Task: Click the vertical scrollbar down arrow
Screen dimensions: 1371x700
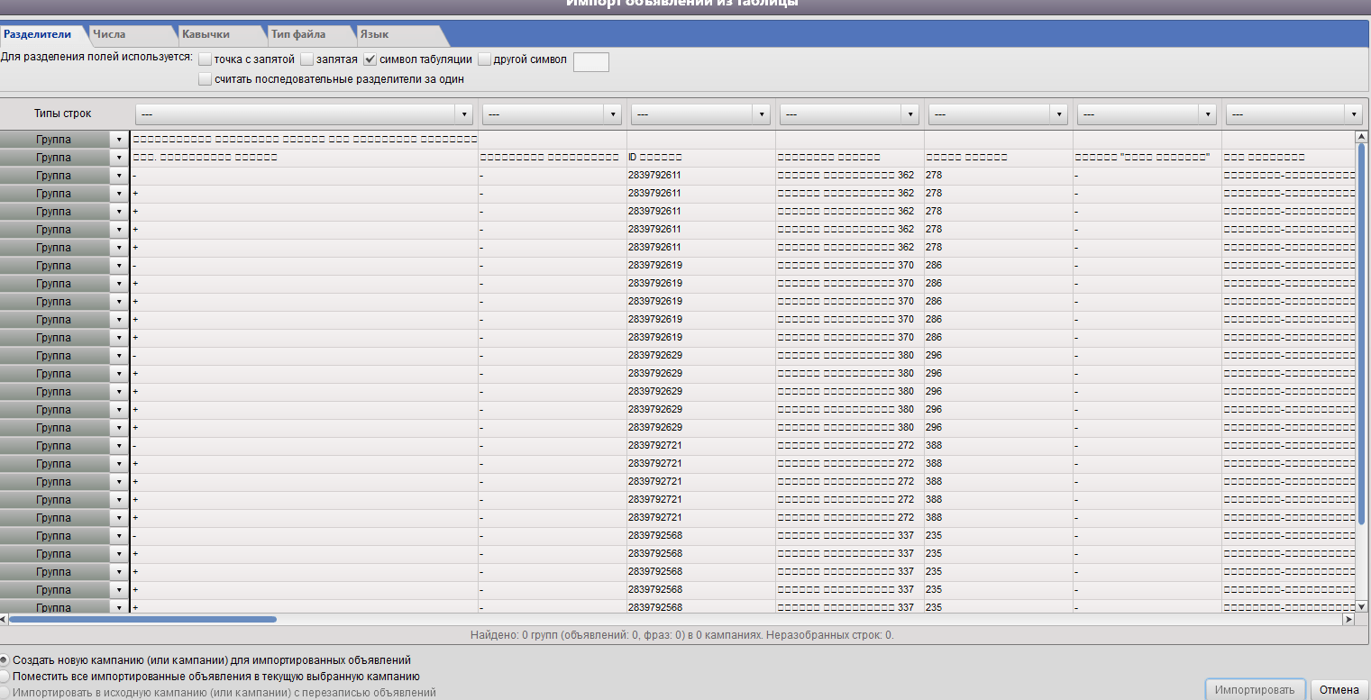Action: click(x=1363, y=605)
